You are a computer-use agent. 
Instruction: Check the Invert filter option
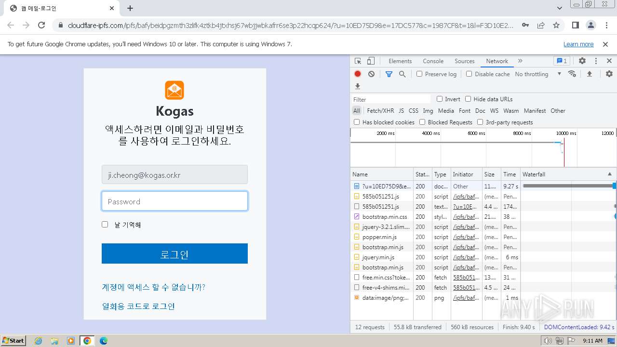[x=440, y=99]
